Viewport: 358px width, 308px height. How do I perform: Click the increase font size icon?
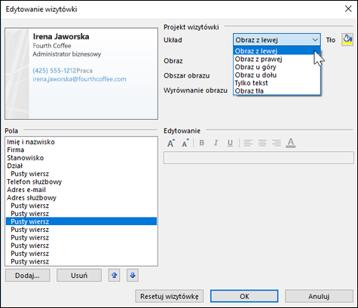click(171, 143)
